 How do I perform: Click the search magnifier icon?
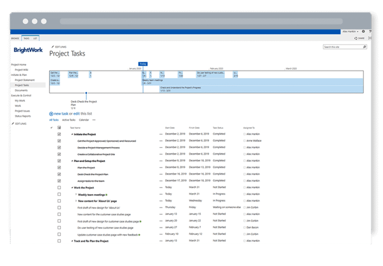click(365, 47)
